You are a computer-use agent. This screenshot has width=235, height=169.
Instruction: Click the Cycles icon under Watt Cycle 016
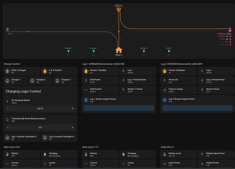(45, 164)
